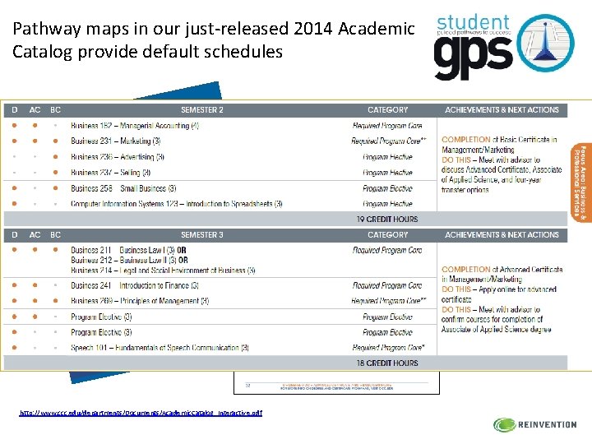Click the orange BC-column dot for Business 269
This screenshot has width=592, height=444.
56,301
